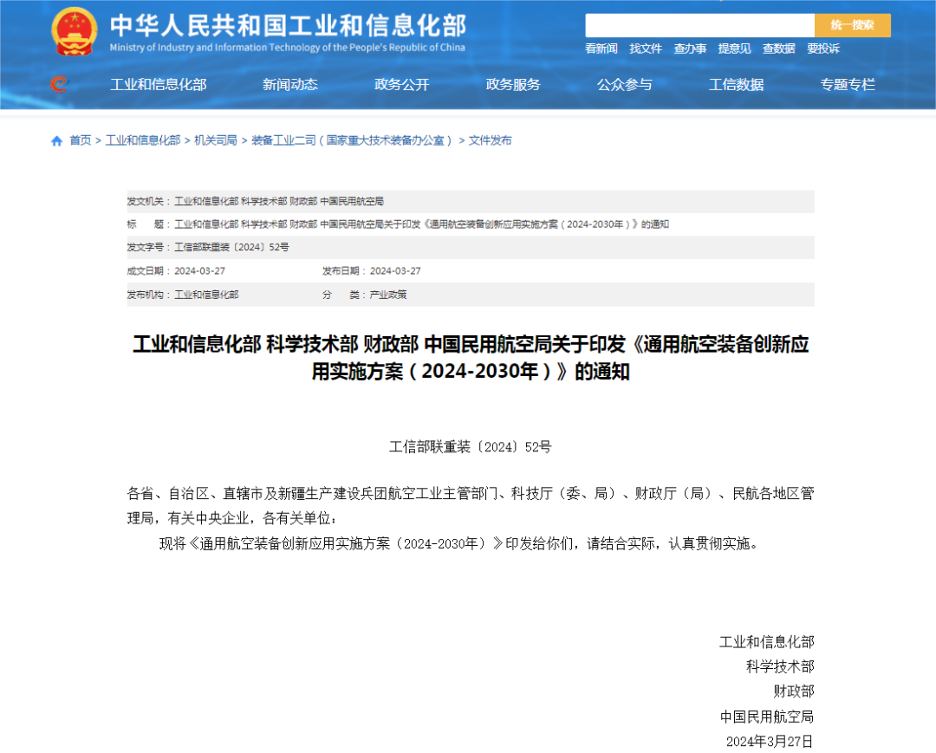936x753 pixels.
Task: Open the 新闻动态 menu item
Action: [290, 84]
